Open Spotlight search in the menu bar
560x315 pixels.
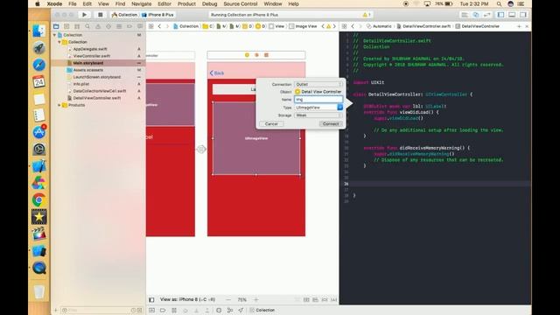click(499, 3)
